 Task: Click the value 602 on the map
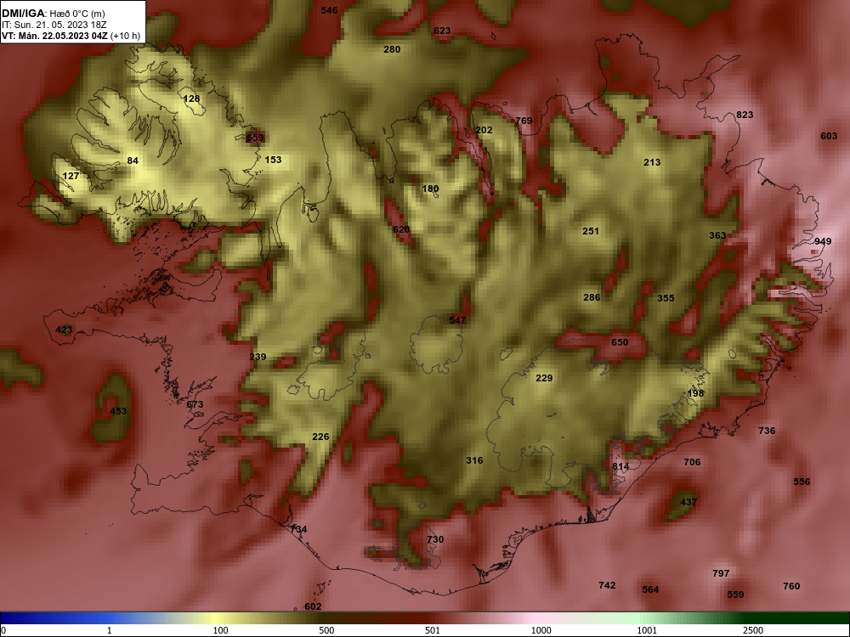point(313,606)
